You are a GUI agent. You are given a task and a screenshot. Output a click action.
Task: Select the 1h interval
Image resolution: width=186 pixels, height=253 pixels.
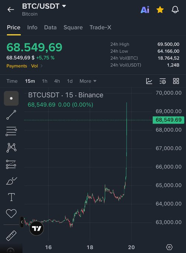tap(45, 81)
